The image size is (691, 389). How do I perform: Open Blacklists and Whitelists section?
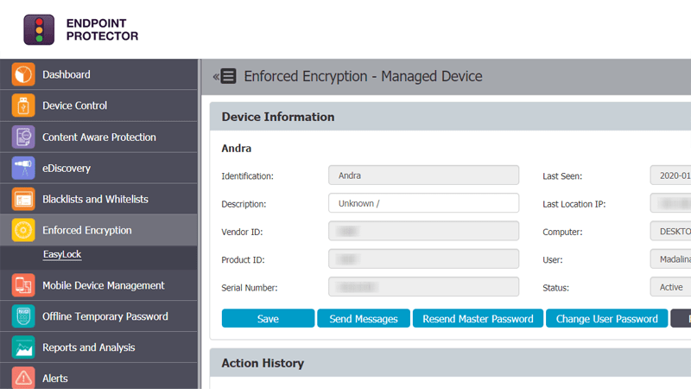98,199
